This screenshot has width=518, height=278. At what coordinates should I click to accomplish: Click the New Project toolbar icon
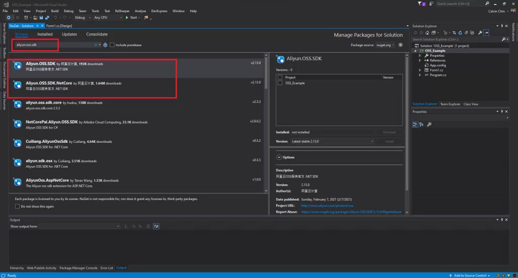click(x=26, y=18)
